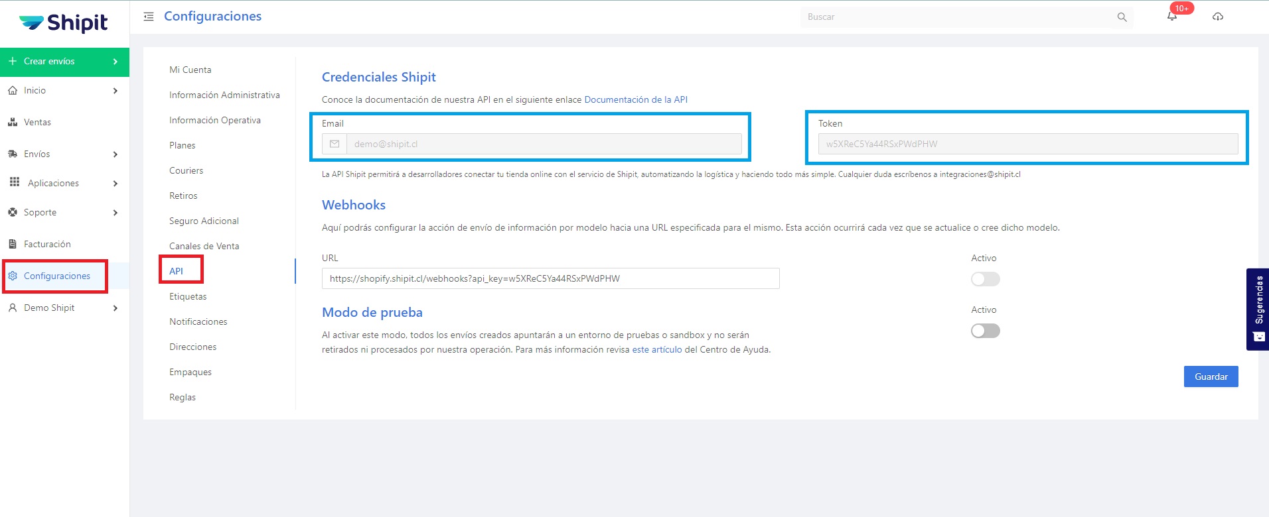The image size is (1269, 517).
Task: Collapse sidebar using the hamburger menu icon
Action: 149,17
